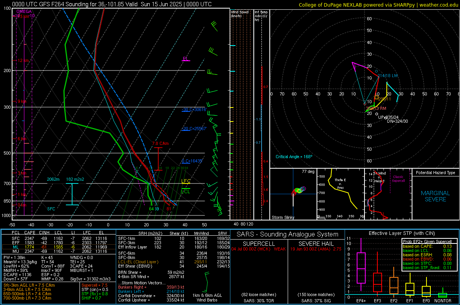Click the '1km & 6km AGL Wind Barbs' caption

click(207, 298)
